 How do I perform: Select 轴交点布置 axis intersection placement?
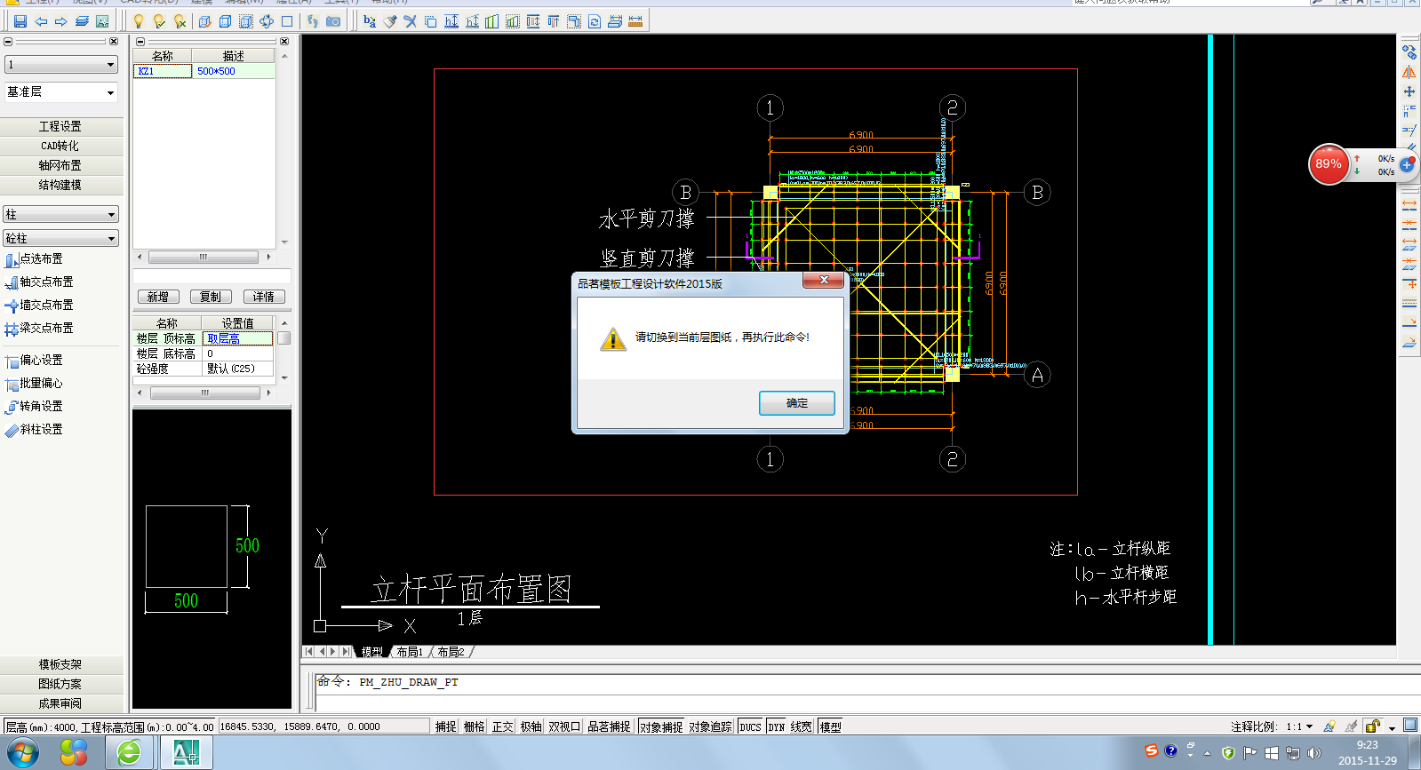coord(39,282)
